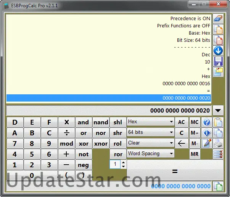Image resolution: width=230 pixels, height=197 pixels.
Task: Click the M- memory subtract button
Action: tap(195, 143)
